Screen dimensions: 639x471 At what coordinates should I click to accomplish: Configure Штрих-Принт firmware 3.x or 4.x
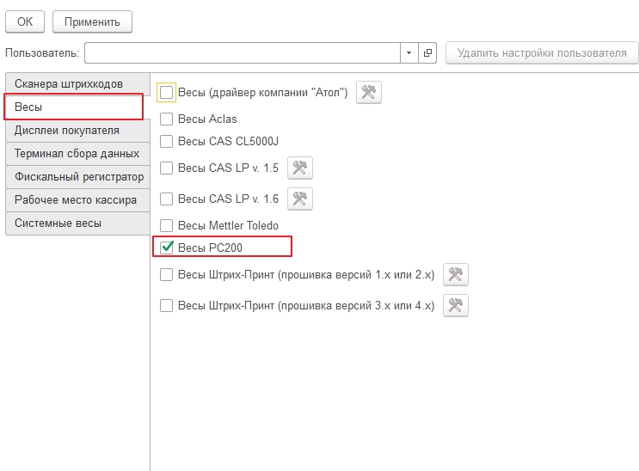(456, 305)
